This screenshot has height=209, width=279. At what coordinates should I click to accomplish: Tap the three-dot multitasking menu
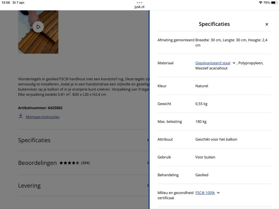[x=139, y=2]
